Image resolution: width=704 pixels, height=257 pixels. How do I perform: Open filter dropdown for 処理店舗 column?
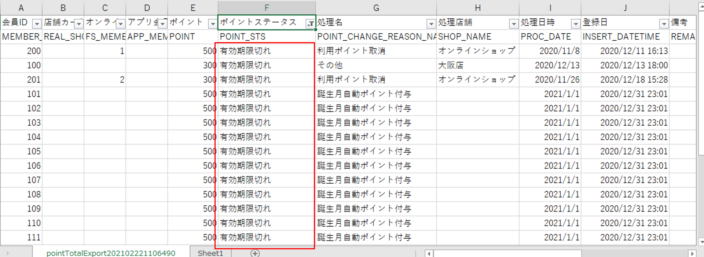[x=513, y=24]
